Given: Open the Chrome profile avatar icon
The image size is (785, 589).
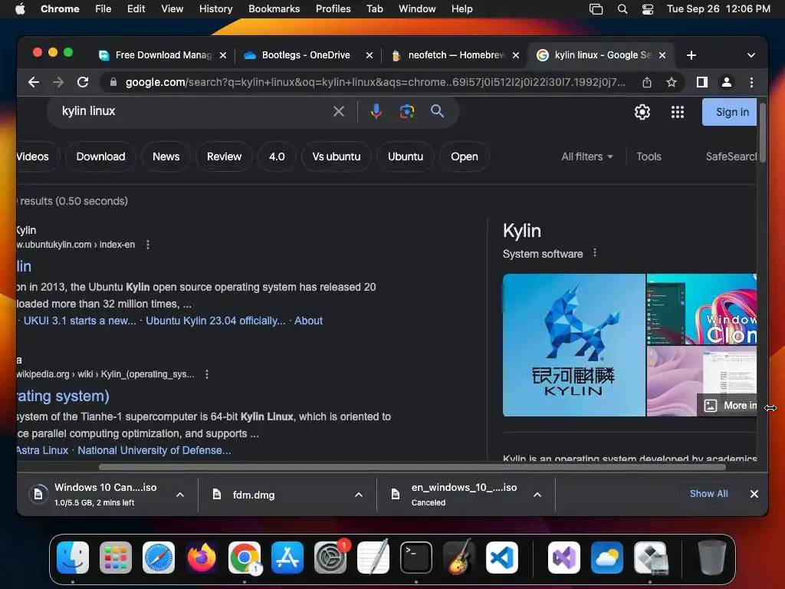Looking at the screenshot, I should [x=727, y=82].
